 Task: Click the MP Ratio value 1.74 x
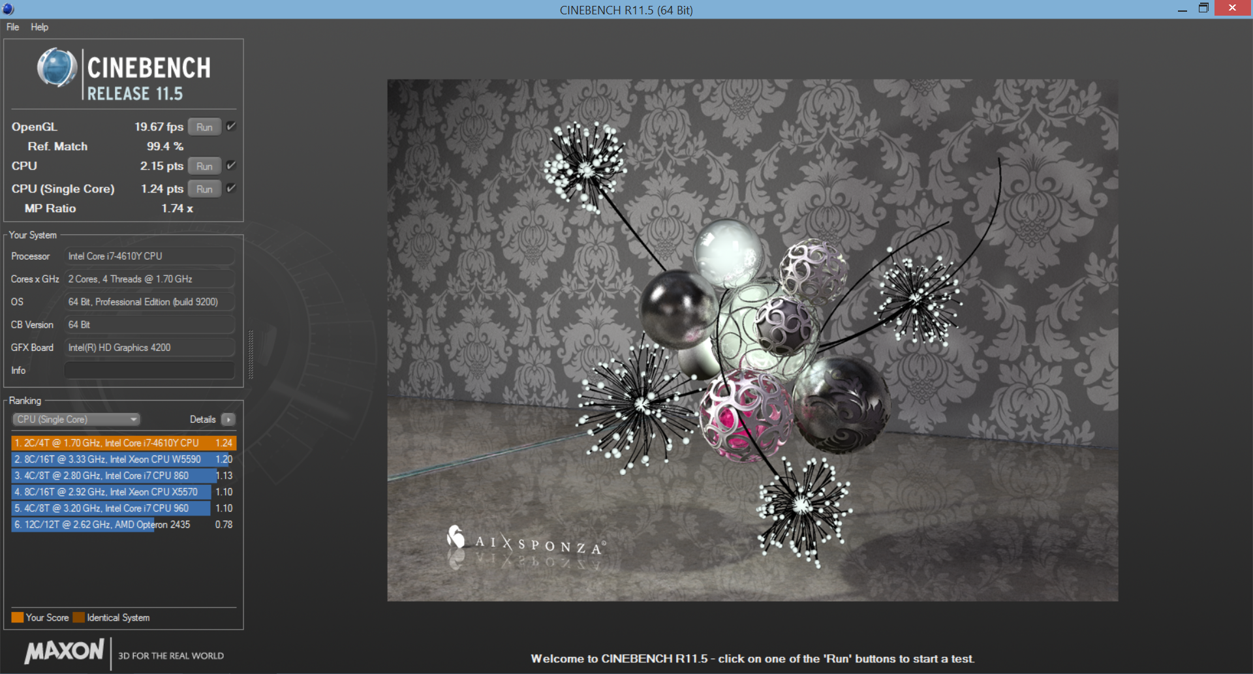tap(177, 208)
